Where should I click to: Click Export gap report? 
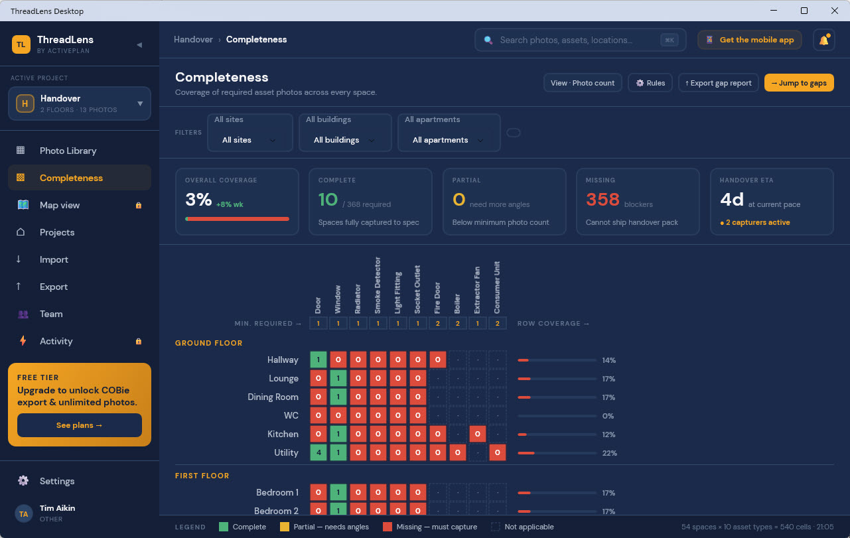[x=719, y=83]
